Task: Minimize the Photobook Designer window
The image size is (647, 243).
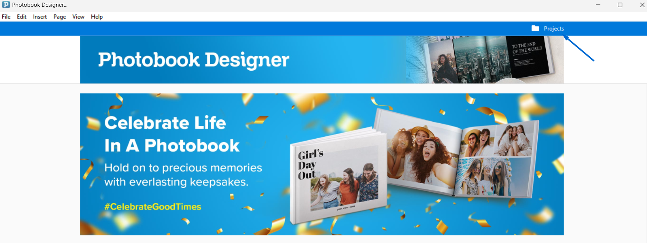Action: [598, 5]
